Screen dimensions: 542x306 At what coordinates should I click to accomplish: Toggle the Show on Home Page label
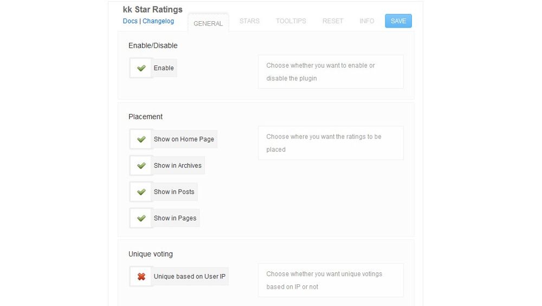(x=184, y=139)
